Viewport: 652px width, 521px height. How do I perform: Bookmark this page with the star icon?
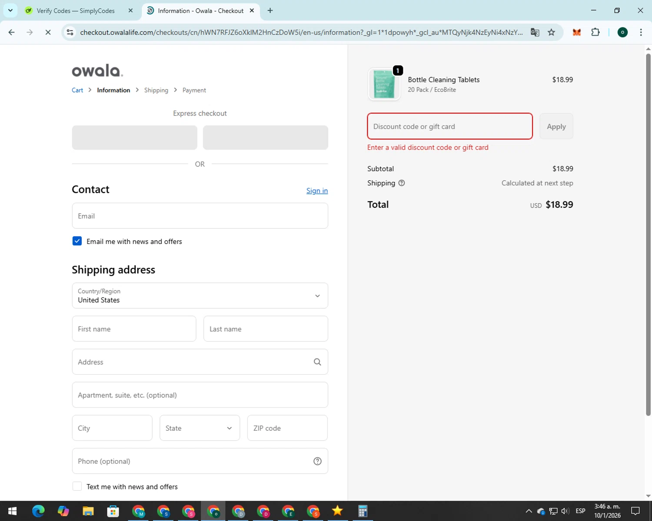tap(551, 32)
